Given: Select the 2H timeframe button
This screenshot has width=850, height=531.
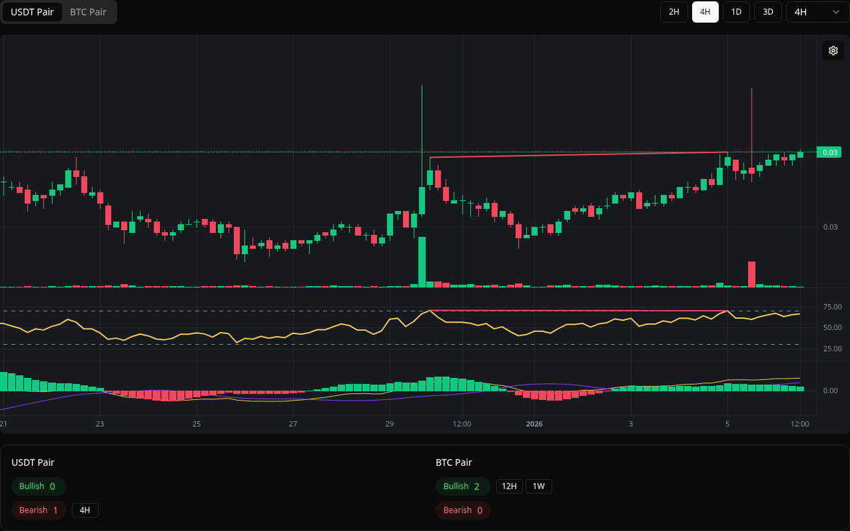Looking at the screenshot, I should (674, 12).
